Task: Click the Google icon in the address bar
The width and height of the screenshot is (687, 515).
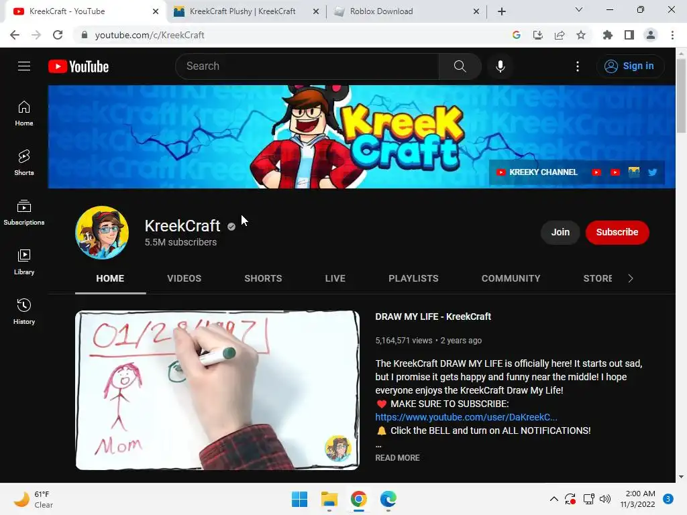Action: point(516,35)
